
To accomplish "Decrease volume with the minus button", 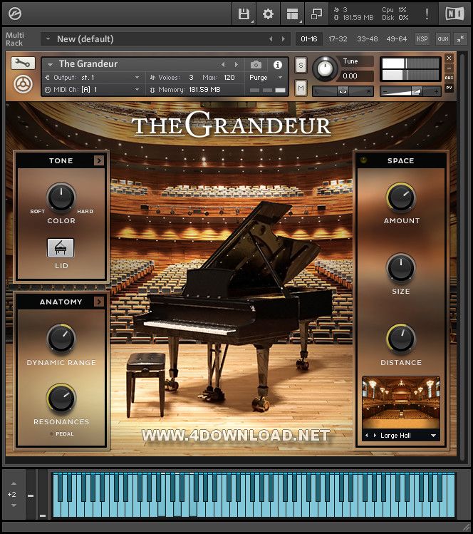I will (385, 91).
